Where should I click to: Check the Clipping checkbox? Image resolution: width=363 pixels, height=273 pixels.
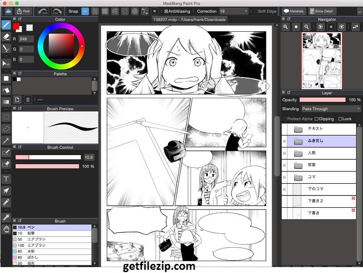pyautogui.click(x=316, y=119)
